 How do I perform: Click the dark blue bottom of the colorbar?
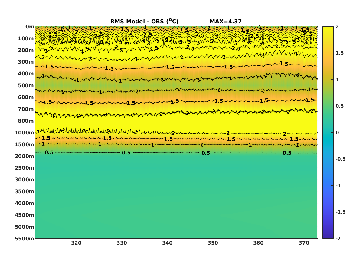click(x=328, y=236)
